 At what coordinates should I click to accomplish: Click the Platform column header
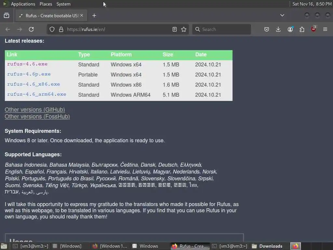coord(121,55)
